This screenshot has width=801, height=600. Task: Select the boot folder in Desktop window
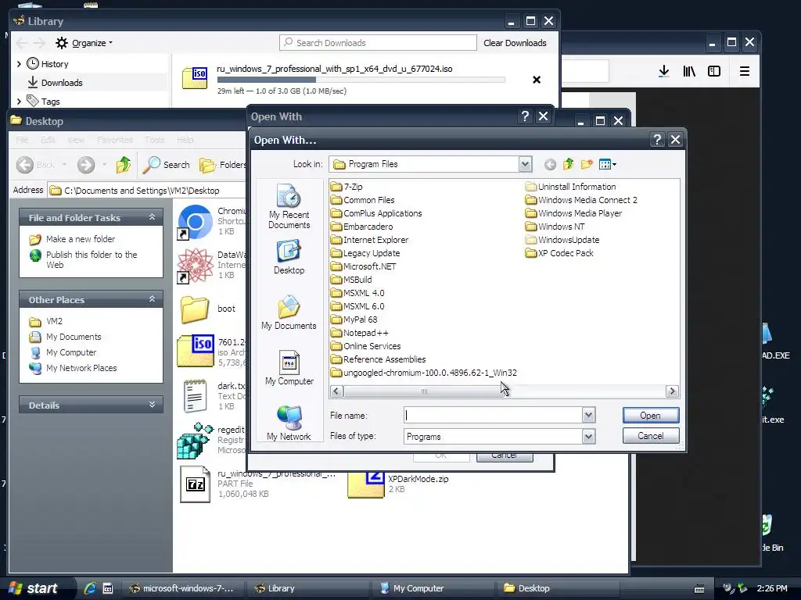[x=207, y=309]
